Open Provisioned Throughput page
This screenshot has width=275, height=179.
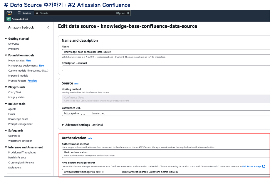point(22,152)
